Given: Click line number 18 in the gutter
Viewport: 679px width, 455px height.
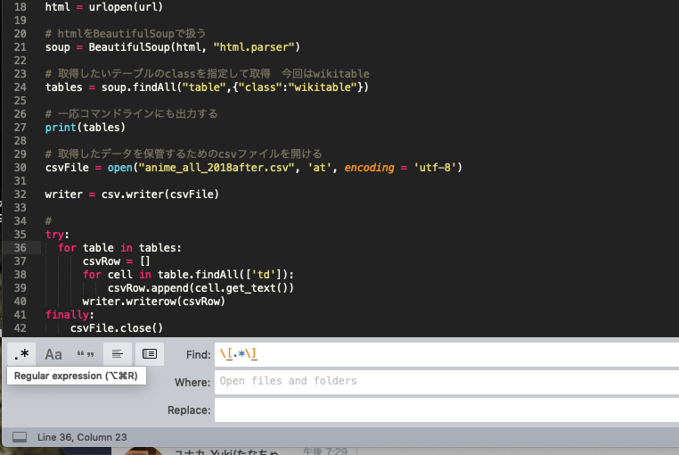Looking at the screenshot, I should [x=21, y=6].
